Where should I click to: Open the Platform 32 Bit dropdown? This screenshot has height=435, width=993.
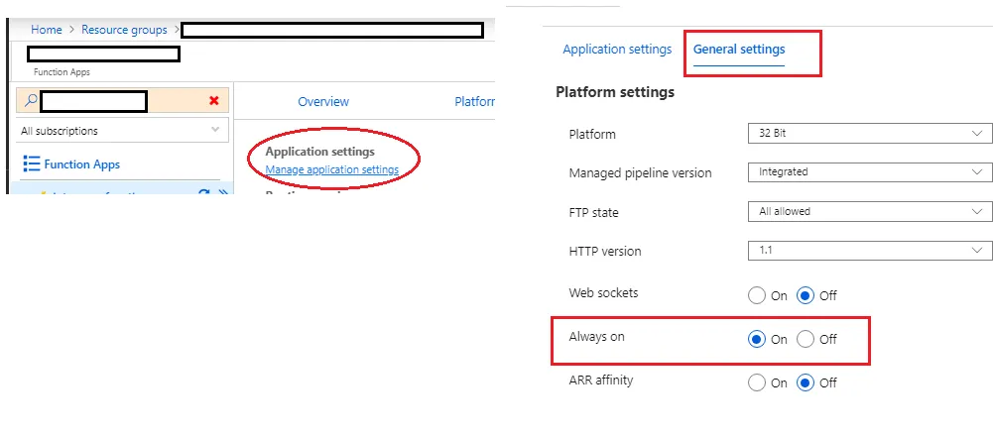869,134
